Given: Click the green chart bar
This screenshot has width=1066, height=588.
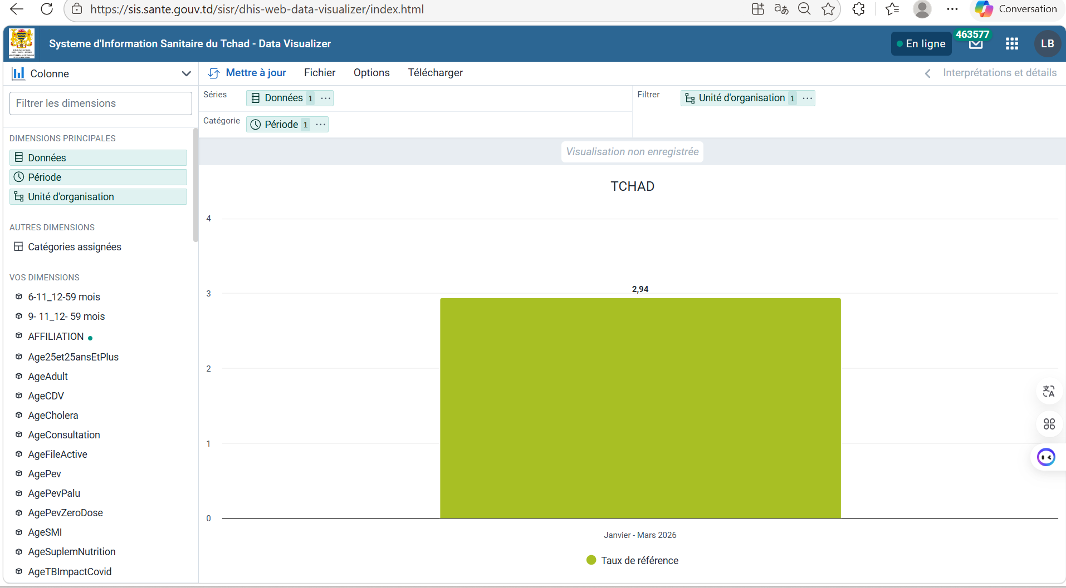Looking at the screenshot, I should (x=640, y=408).
